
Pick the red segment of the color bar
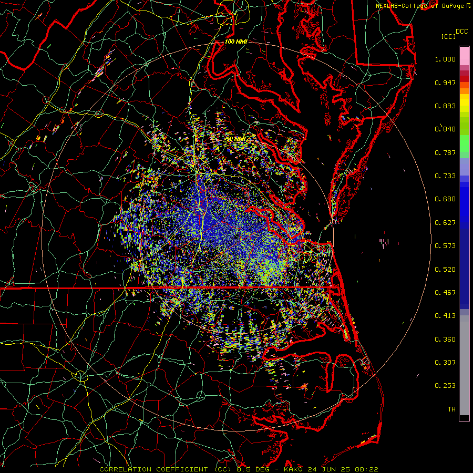(464, 78)
